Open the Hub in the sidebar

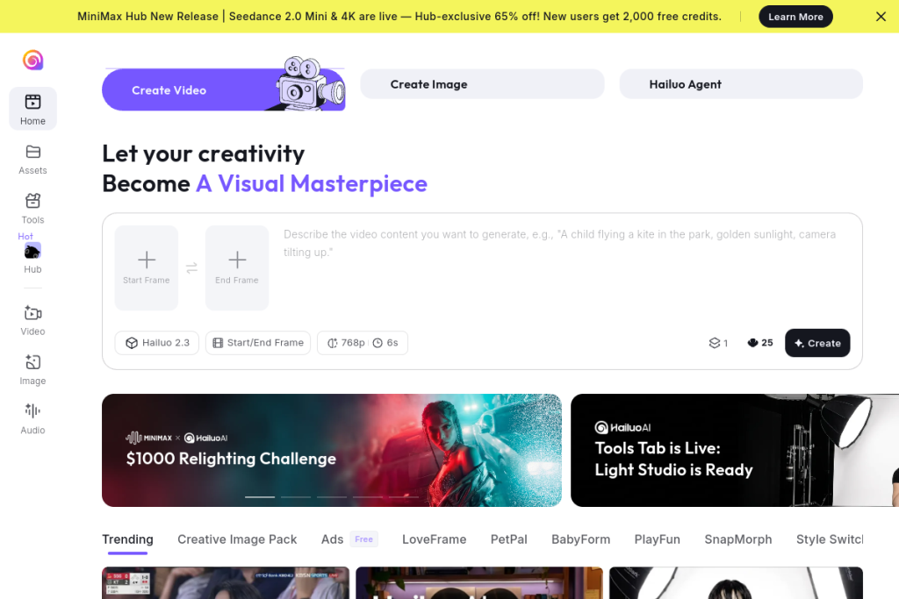click(x=32, y=258)
